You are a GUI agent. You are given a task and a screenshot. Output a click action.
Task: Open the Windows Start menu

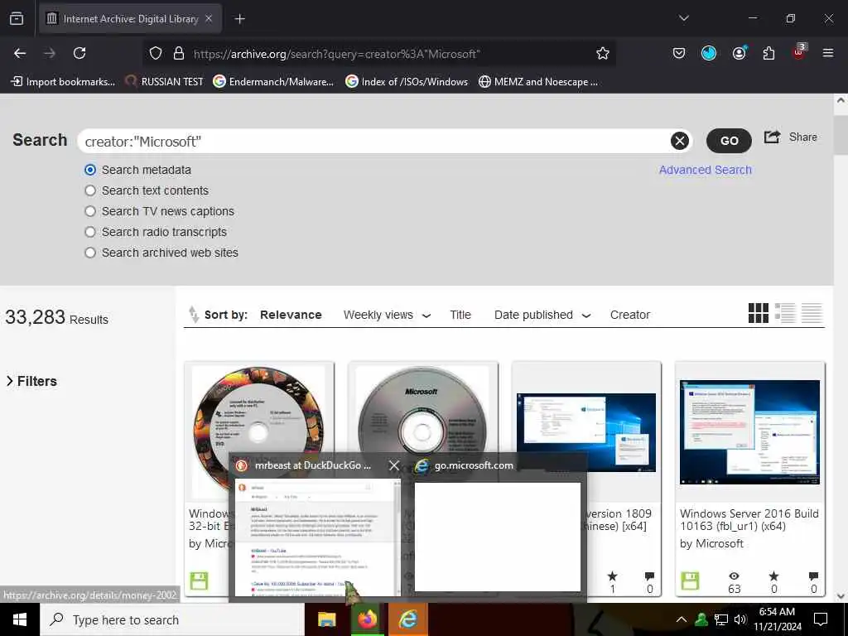click(20, 619)
